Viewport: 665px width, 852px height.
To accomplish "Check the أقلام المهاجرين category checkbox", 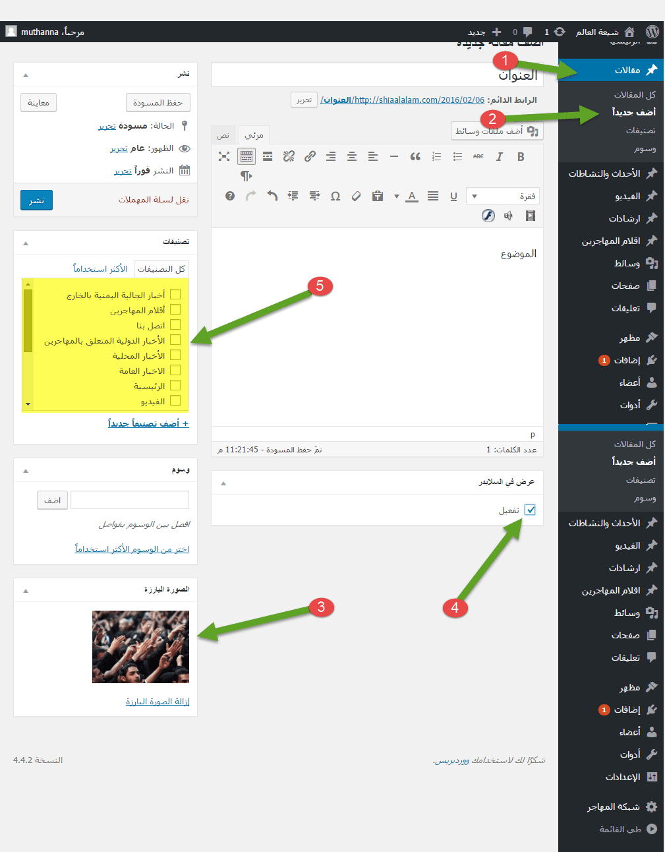I will [175, 309].
